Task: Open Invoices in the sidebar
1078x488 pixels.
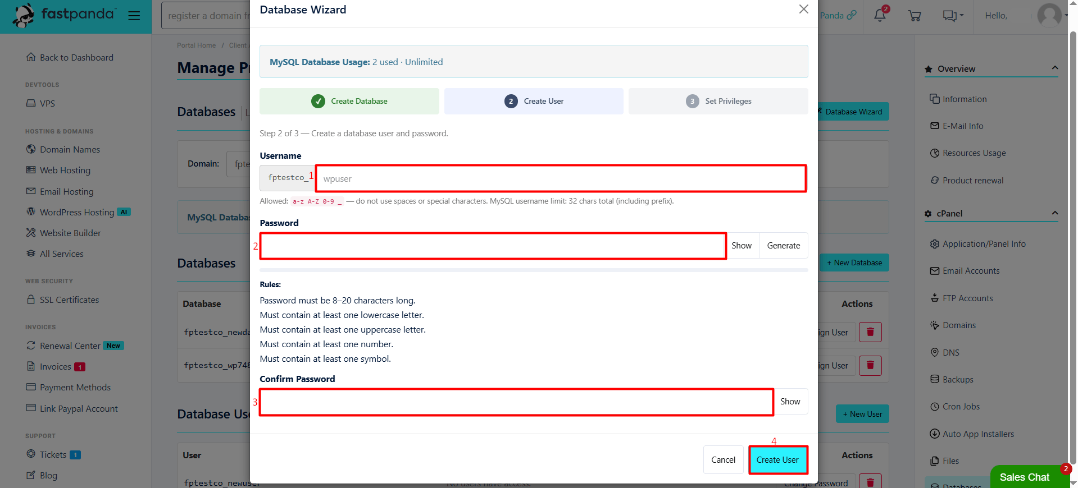Action: point(55,366)
